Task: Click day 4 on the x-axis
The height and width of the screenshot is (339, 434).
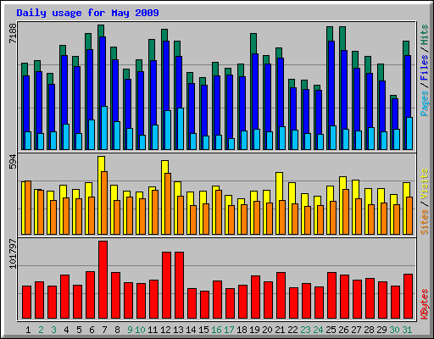Action: pyautogui.click(x=66, y=330)
